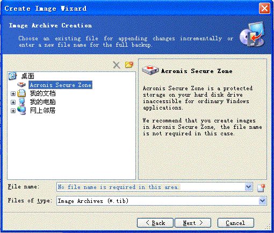Click the 桌面 desktop icon
The height and width of the screenshot is (233, 274).
12,76
